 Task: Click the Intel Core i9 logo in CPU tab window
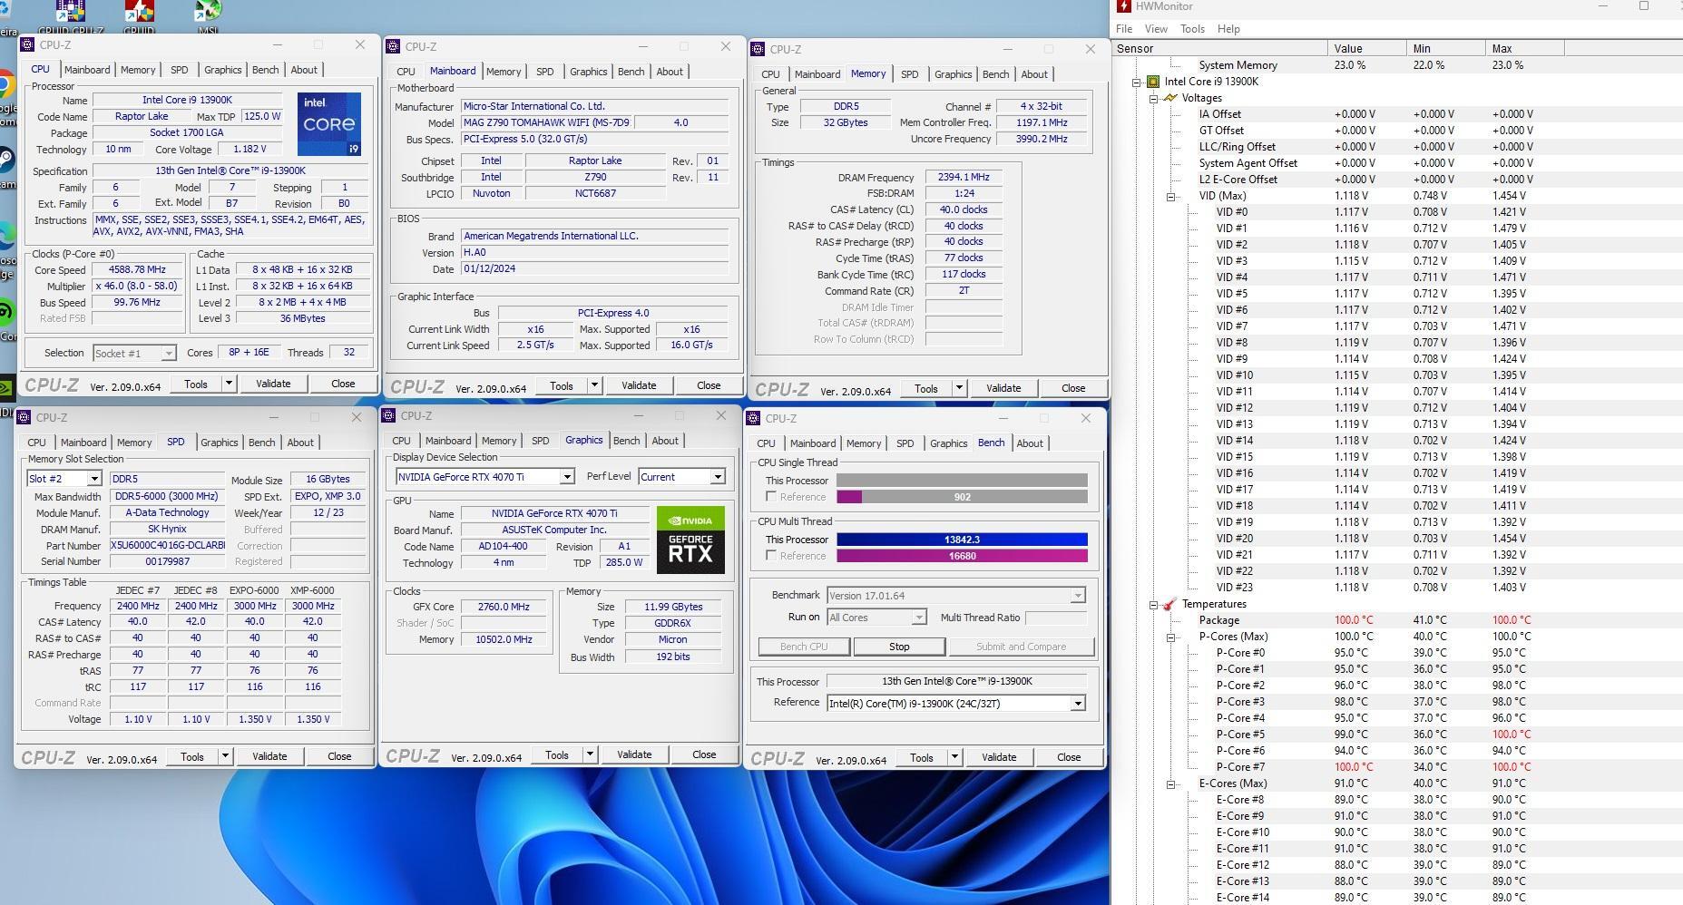click(x=329, y=123)
